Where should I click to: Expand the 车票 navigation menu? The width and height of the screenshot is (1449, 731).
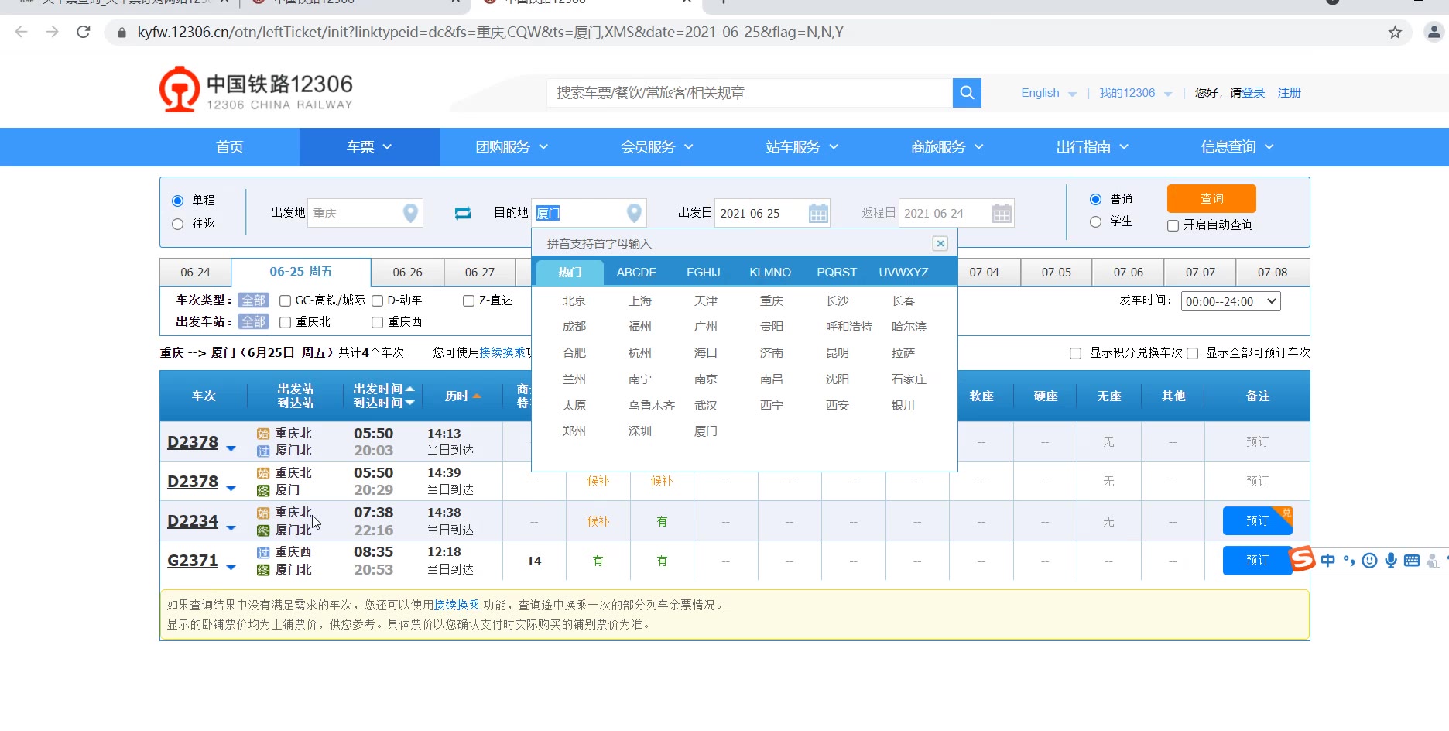coord(368,147)
